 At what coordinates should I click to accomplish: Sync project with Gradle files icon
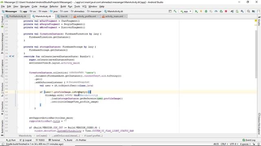(232, 11)
